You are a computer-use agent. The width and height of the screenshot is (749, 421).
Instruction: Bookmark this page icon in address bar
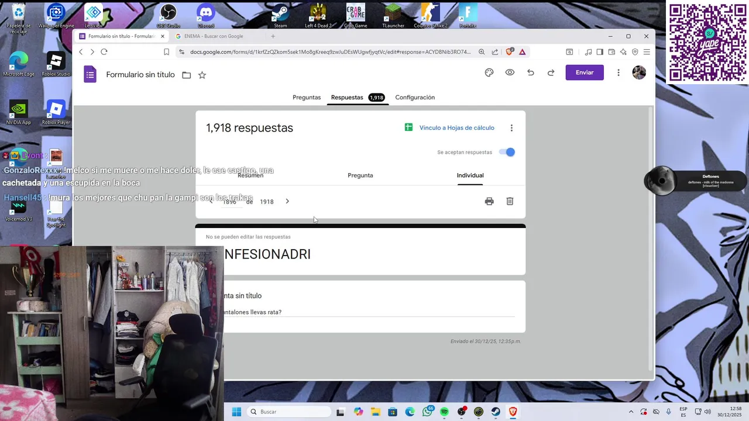(166, 52)
